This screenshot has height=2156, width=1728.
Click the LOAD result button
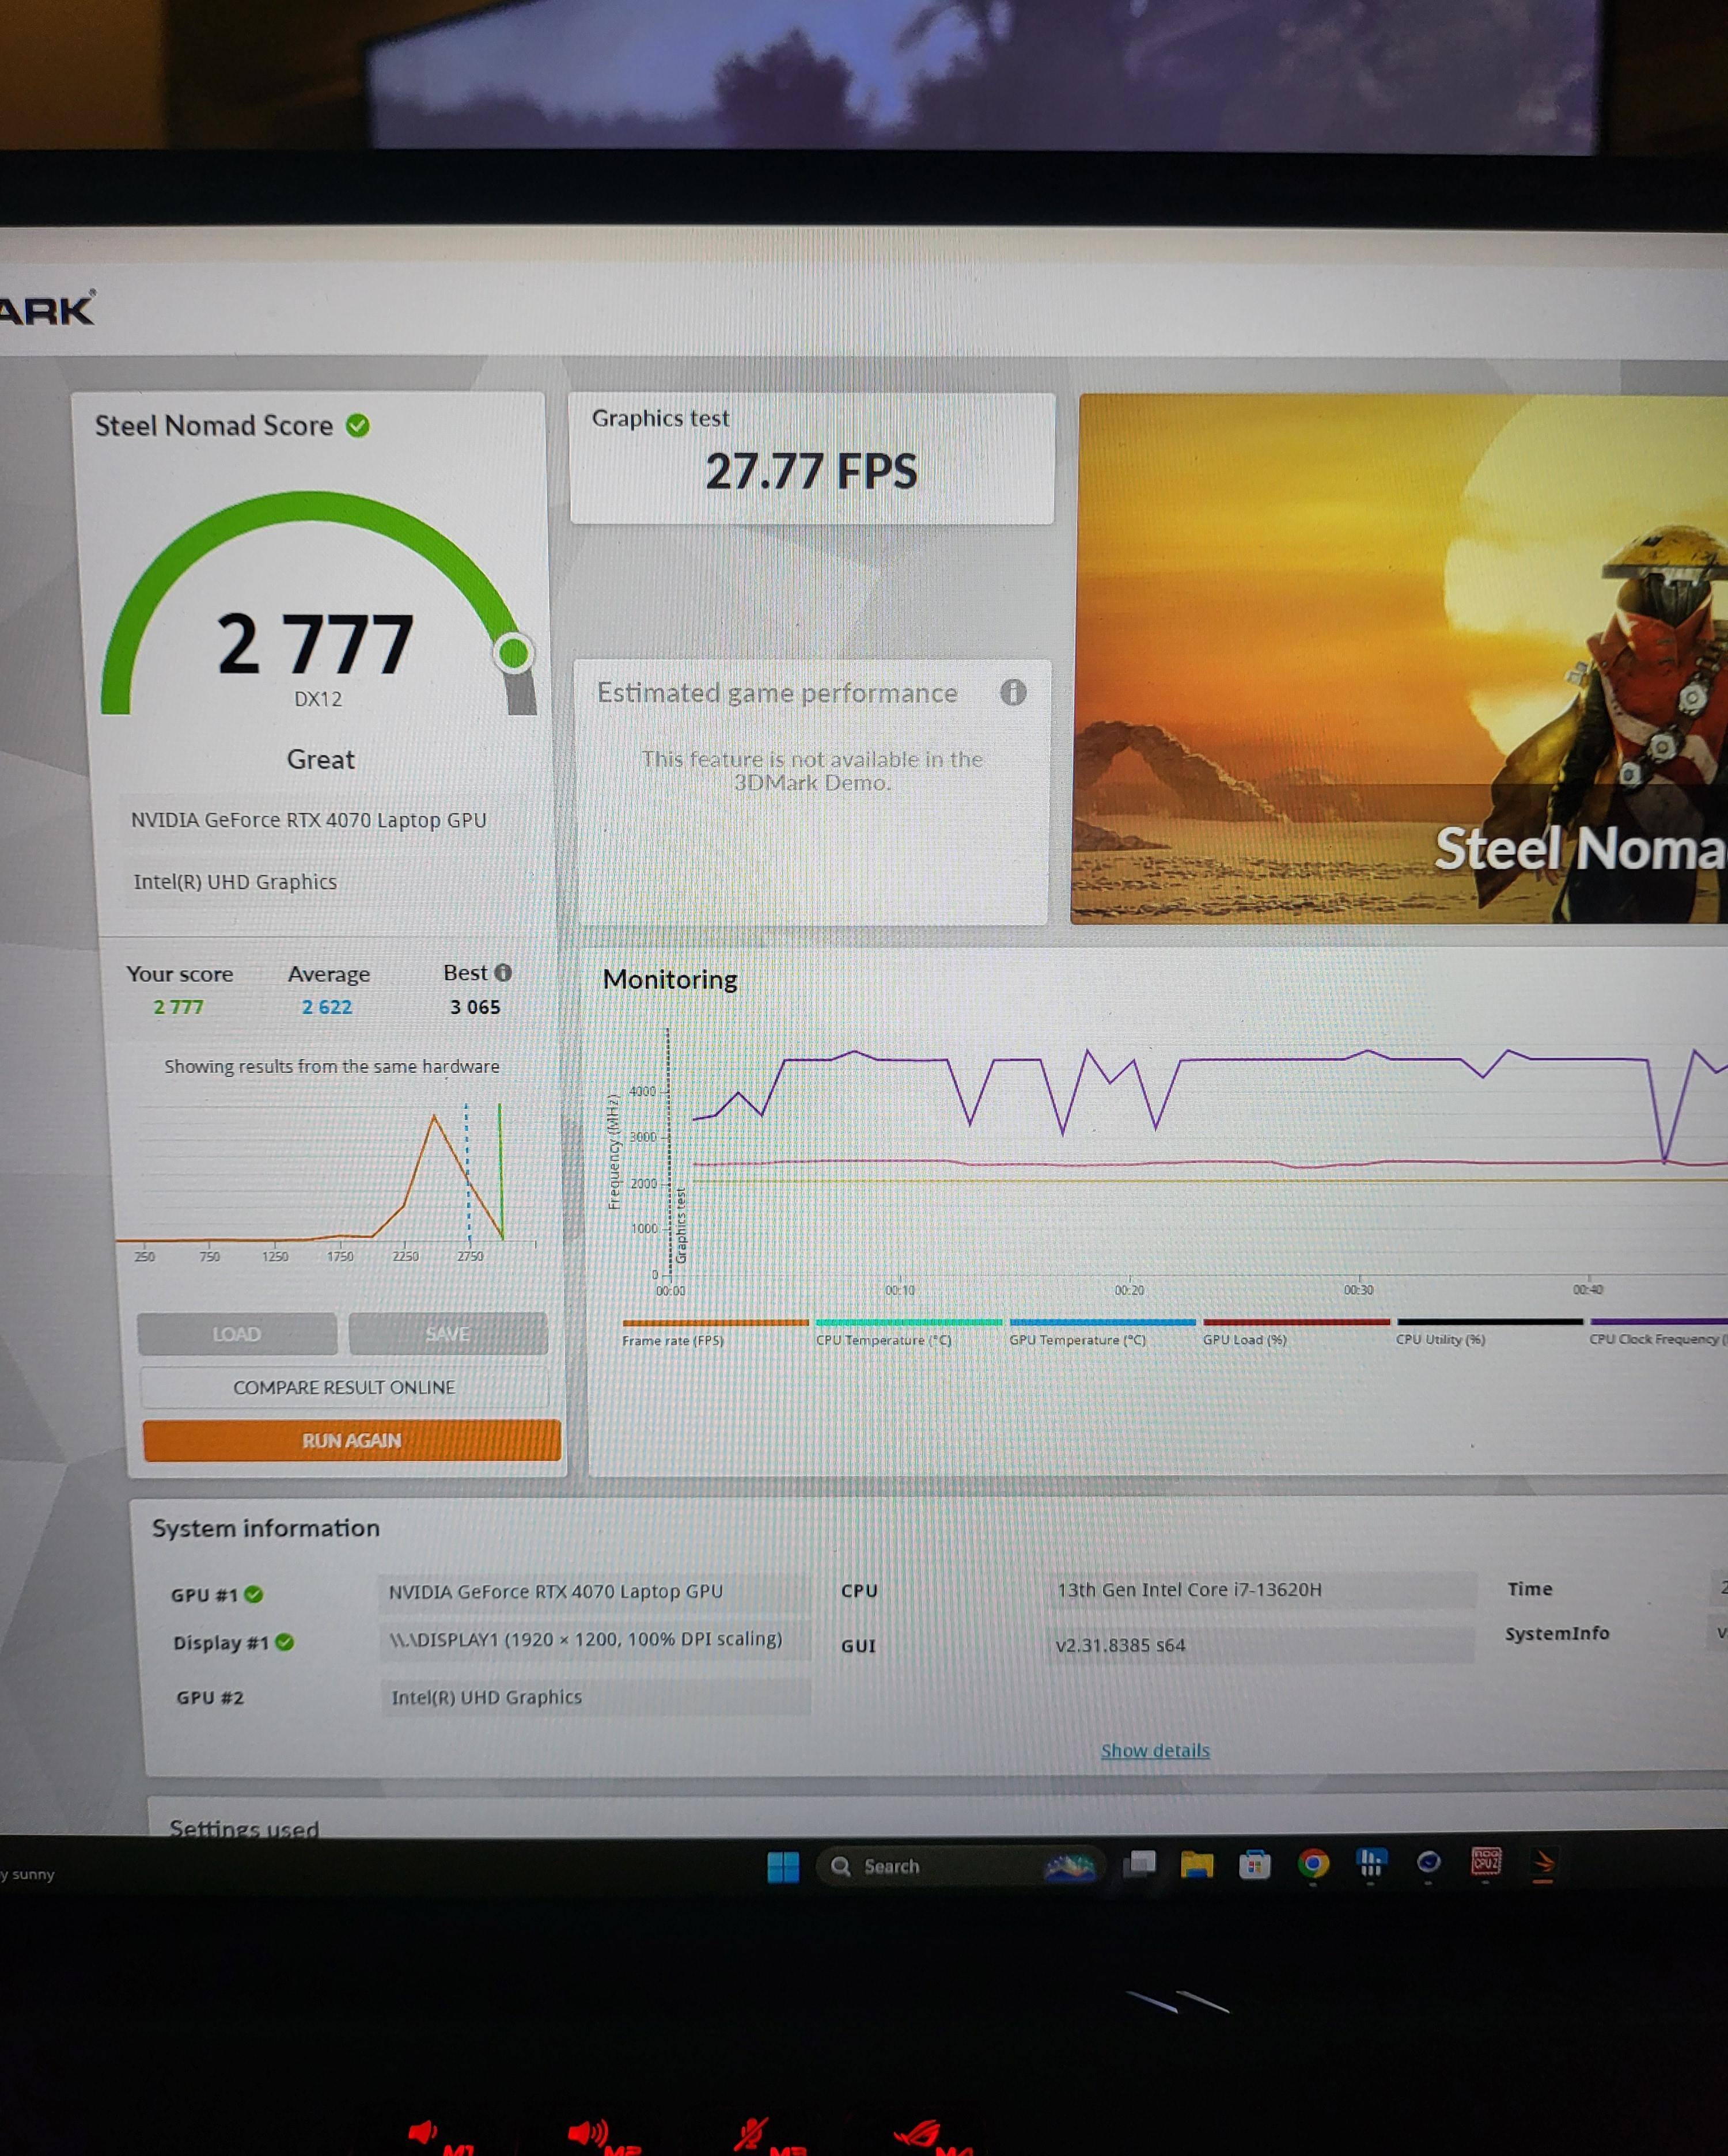click(236, 1334)
